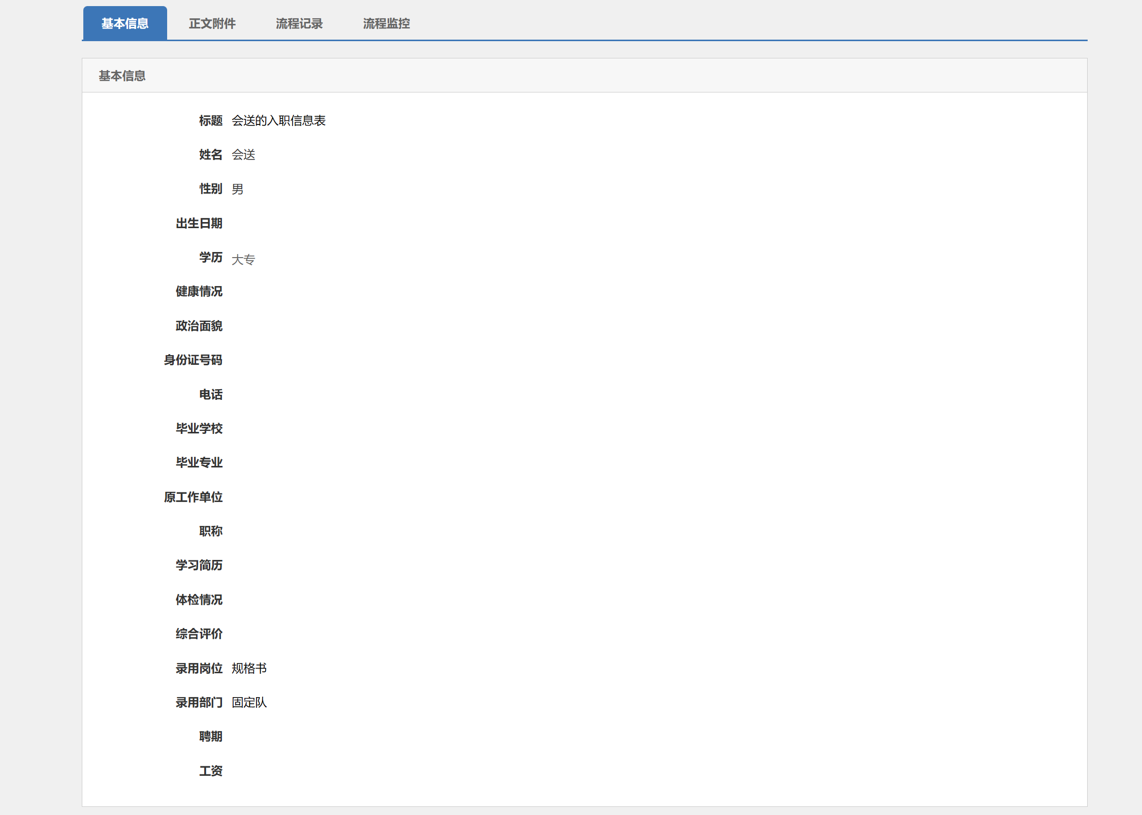Click the 健康情况 label
The image size is (1142, 815).
[199, 291]
